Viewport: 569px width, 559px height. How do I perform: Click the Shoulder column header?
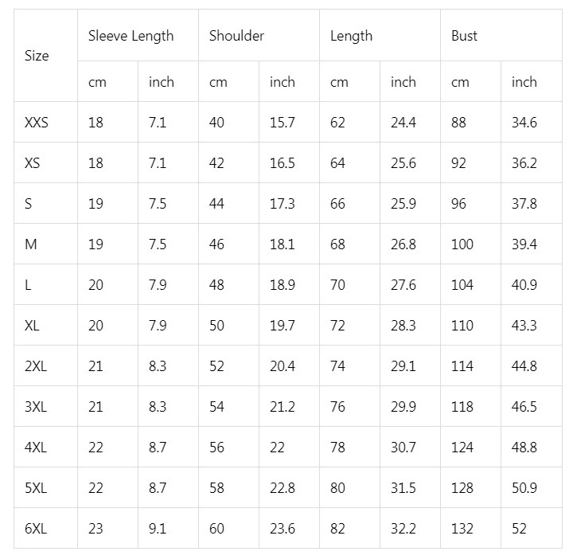236,36
